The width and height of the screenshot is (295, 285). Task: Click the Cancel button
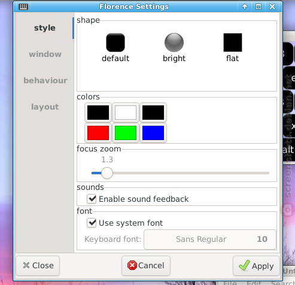click(x=146, y=266)
